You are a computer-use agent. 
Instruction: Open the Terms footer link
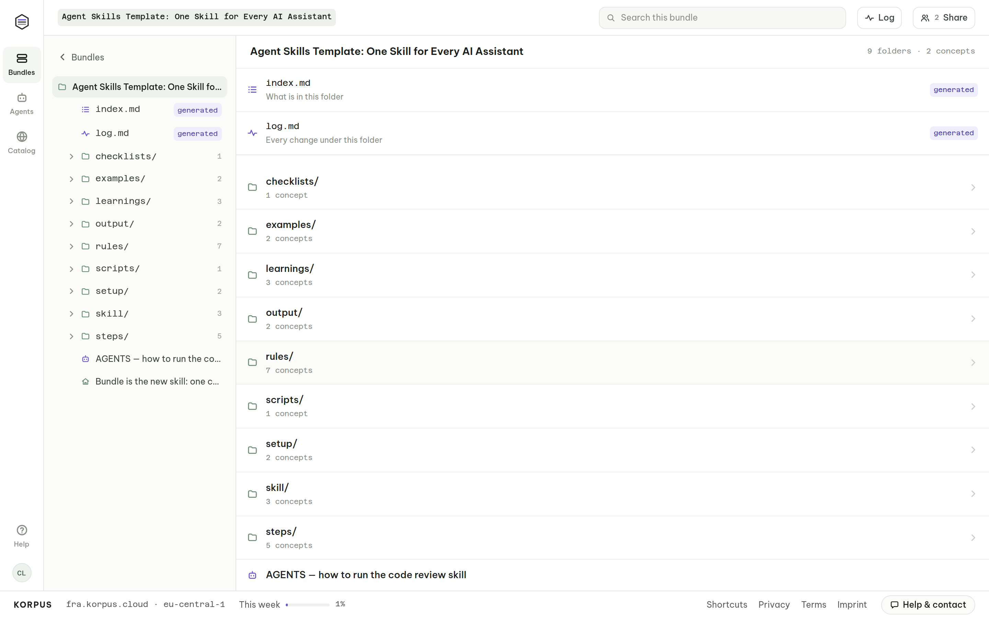813,605
